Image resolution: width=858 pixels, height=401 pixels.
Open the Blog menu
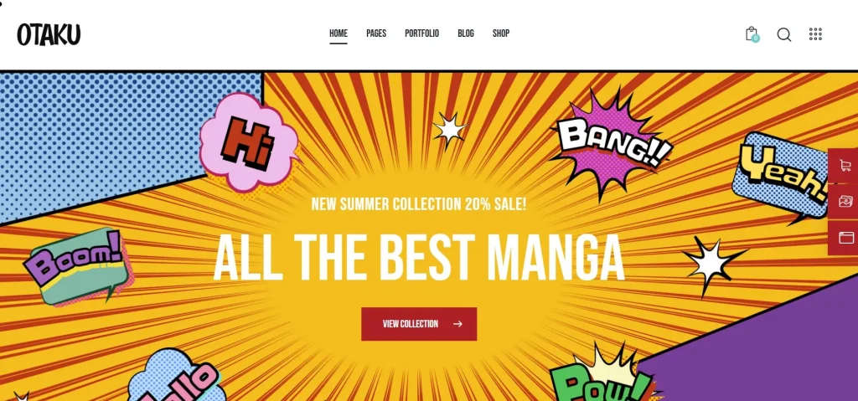[x=466, y=33]
